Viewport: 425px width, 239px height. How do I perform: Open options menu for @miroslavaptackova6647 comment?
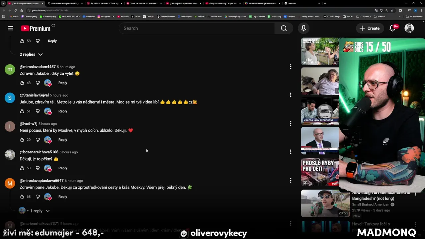[291, 181]
